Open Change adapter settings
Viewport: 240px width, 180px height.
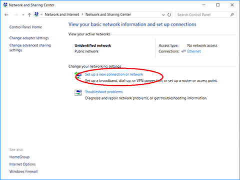(x=29, y=38)
